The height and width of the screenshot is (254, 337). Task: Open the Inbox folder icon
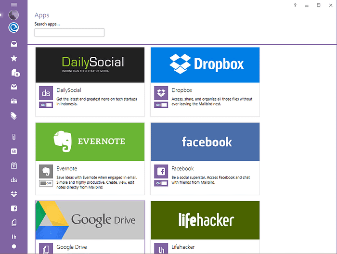click(14, 44)
